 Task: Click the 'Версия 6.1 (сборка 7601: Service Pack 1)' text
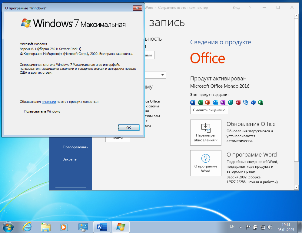pos(51,49)
